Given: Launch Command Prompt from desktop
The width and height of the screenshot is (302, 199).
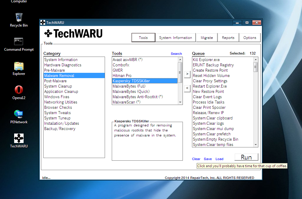Looking at the screenshot, I should [19, 45].
